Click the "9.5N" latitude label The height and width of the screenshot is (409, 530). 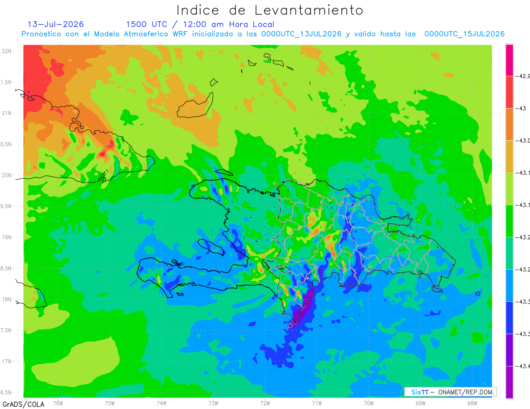(6, 206)
